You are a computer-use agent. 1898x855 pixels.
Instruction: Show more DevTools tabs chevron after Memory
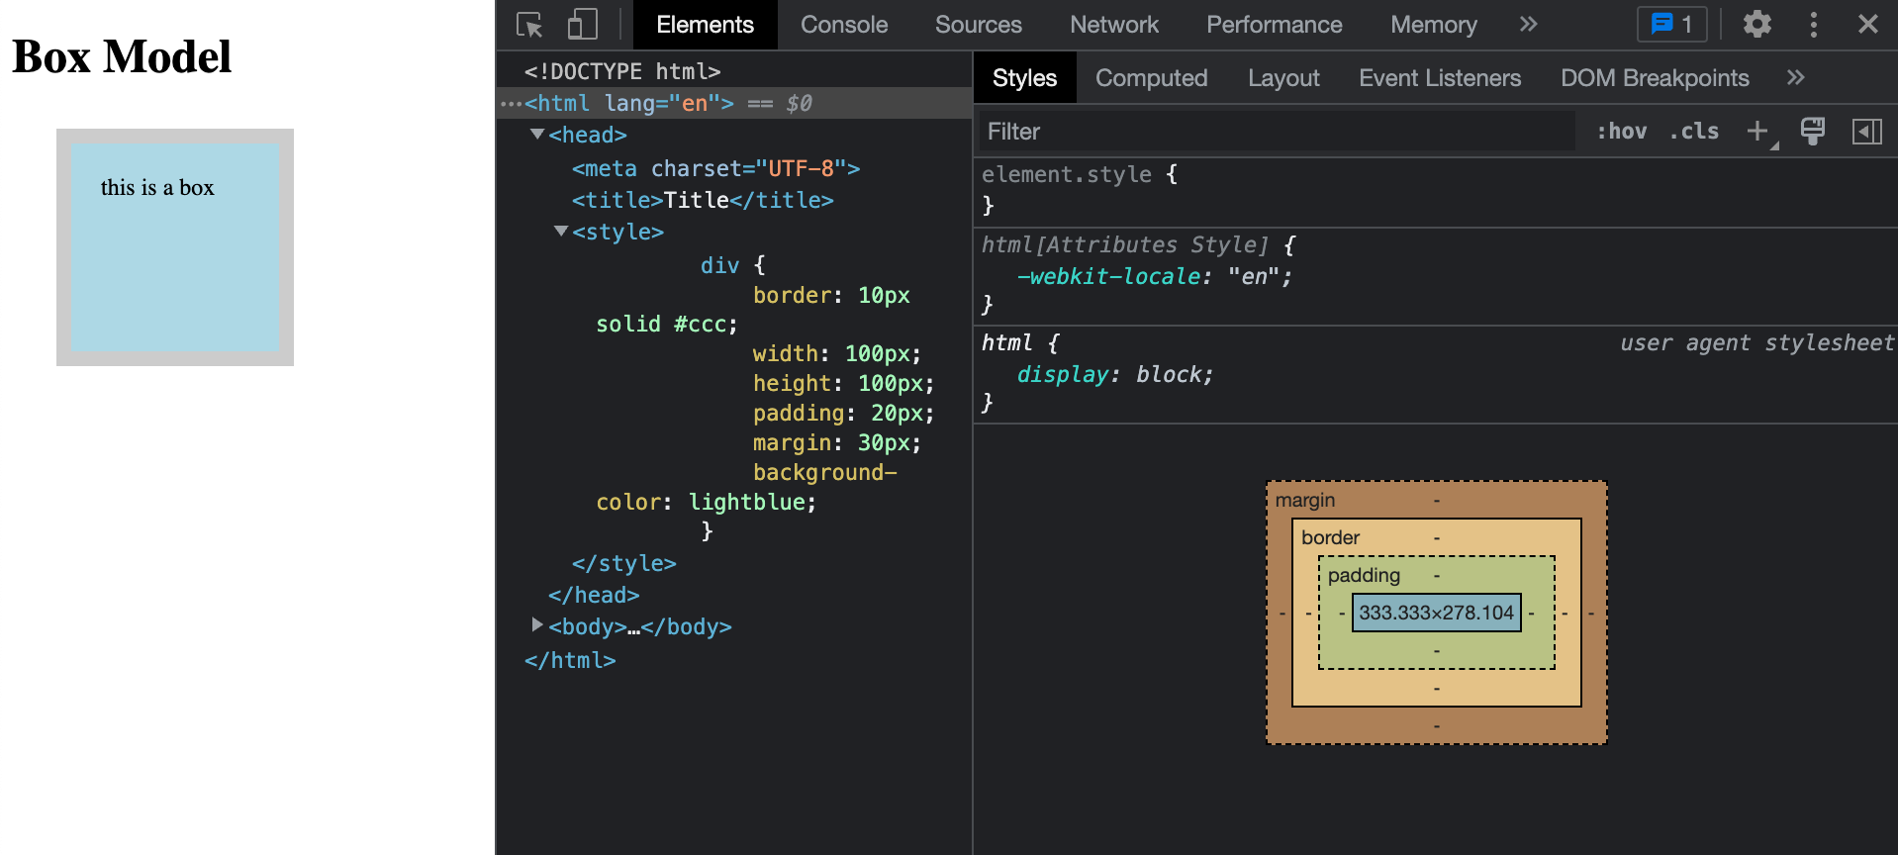coord(1528,24)
